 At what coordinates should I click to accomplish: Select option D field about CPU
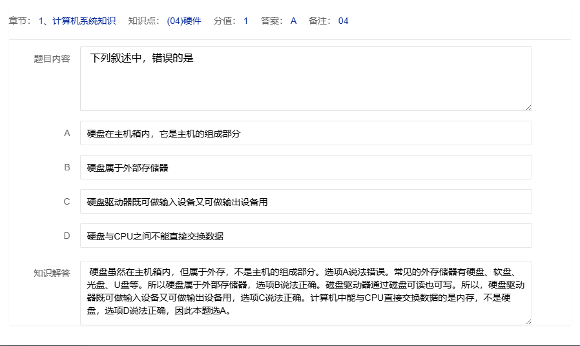coord(306,236)
